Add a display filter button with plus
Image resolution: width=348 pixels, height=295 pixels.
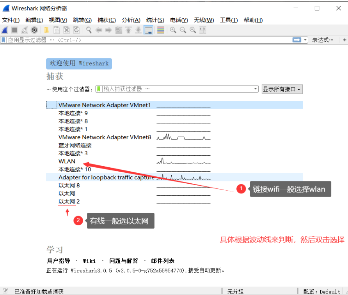344,40
